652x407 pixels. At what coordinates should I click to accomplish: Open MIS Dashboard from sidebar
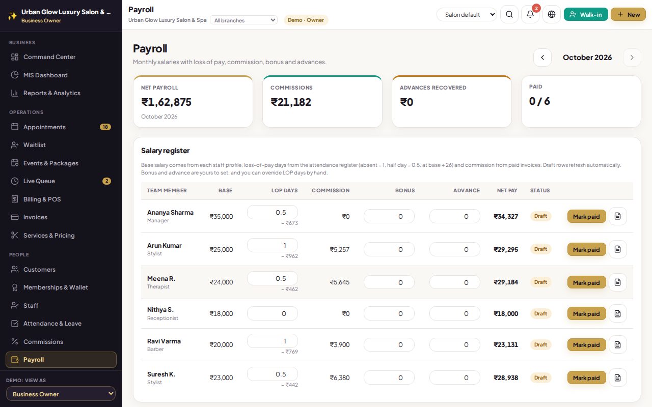tap(61, 75)
